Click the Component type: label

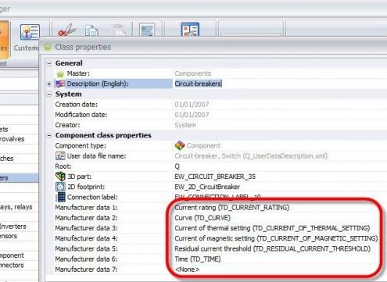[x=81, y=145]
